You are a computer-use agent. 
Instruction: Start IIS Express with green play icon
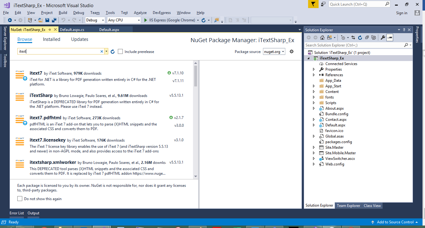[x=146, y=20]
